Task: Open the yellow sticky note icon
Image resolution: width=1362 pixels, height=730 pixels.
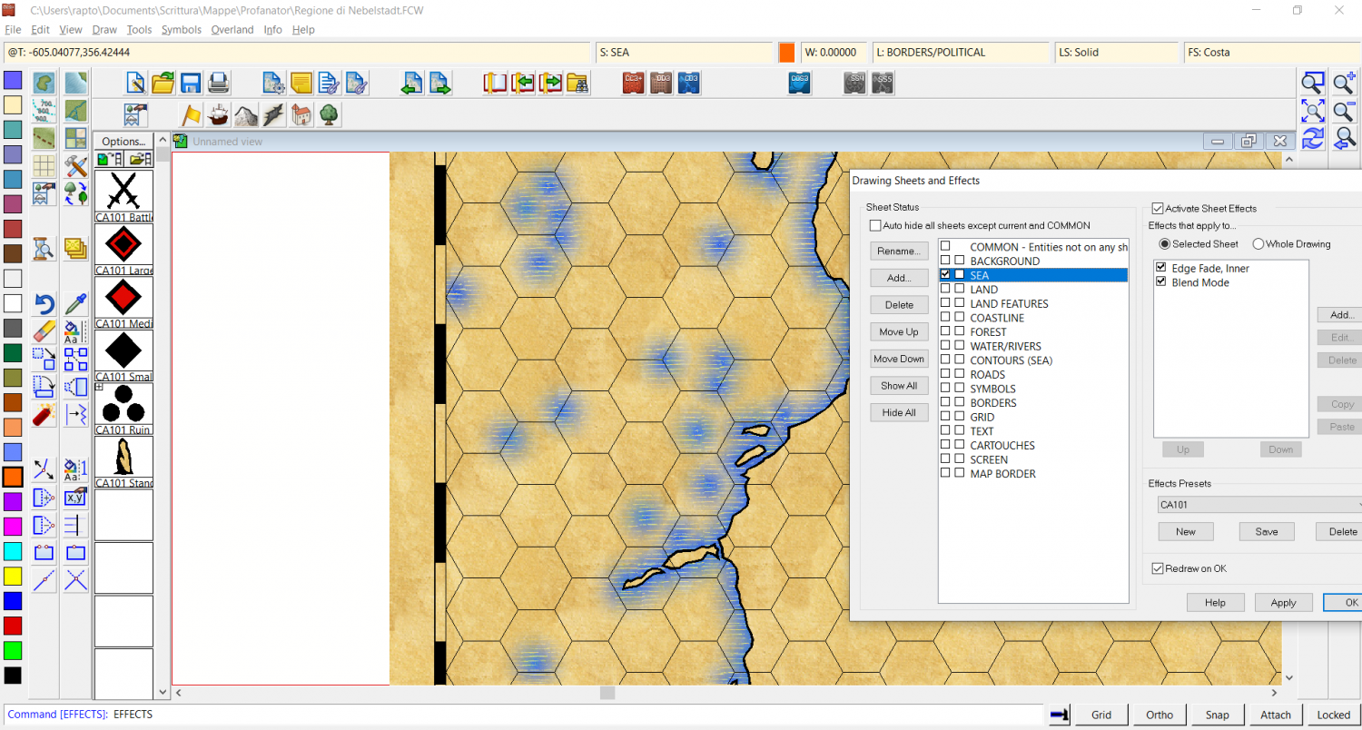Action: click(301, 84)
